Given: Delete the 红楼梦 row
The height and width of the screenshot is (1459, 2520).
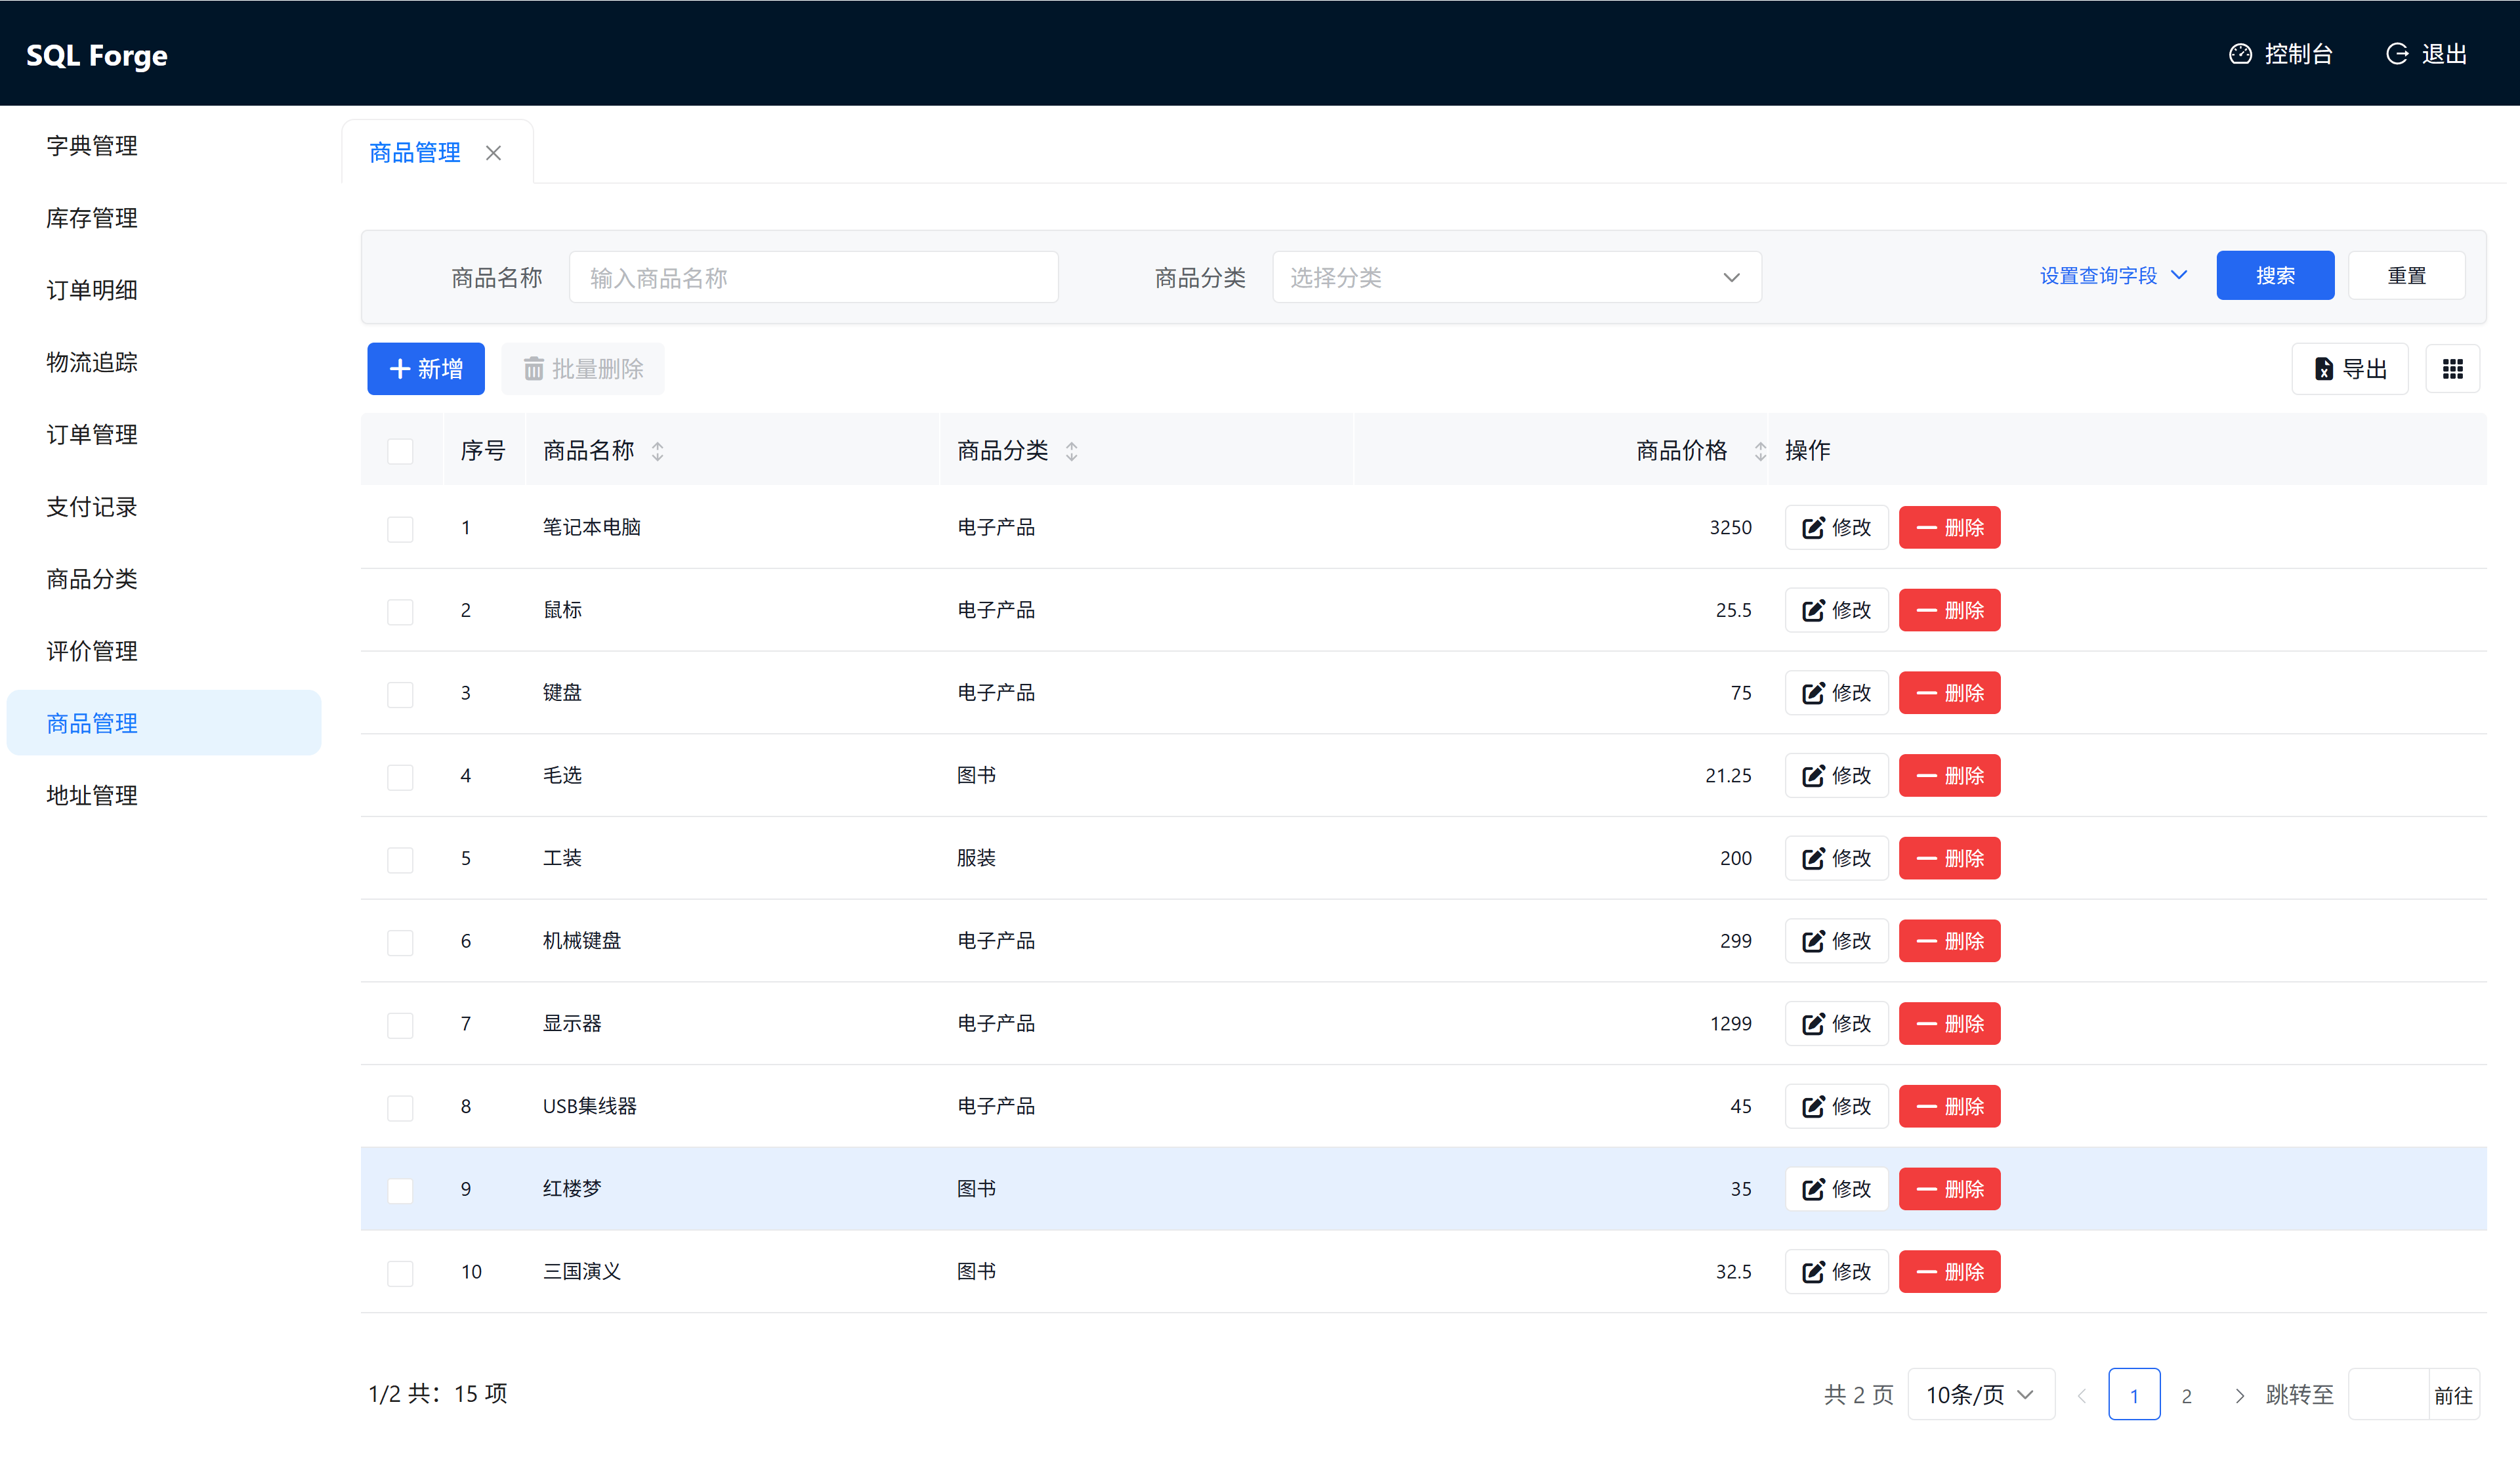Looking at the screenshot, I should [x=1949, y=1189].
